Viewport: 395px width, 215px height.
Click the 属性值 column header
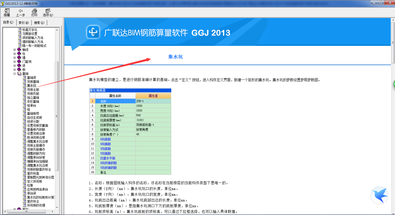[x=153, y=96]
